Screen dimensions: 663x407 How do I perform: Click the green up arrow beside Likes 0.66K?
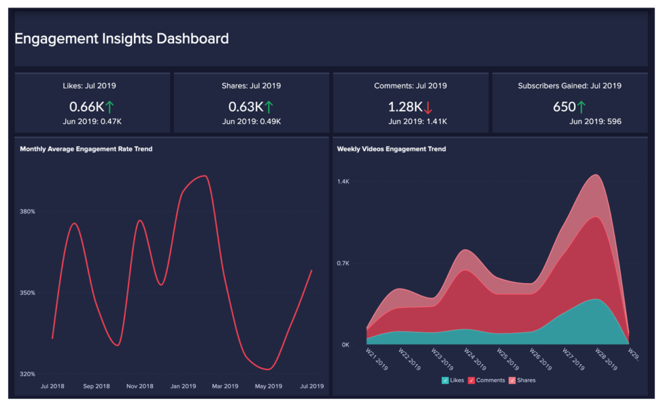109,107
